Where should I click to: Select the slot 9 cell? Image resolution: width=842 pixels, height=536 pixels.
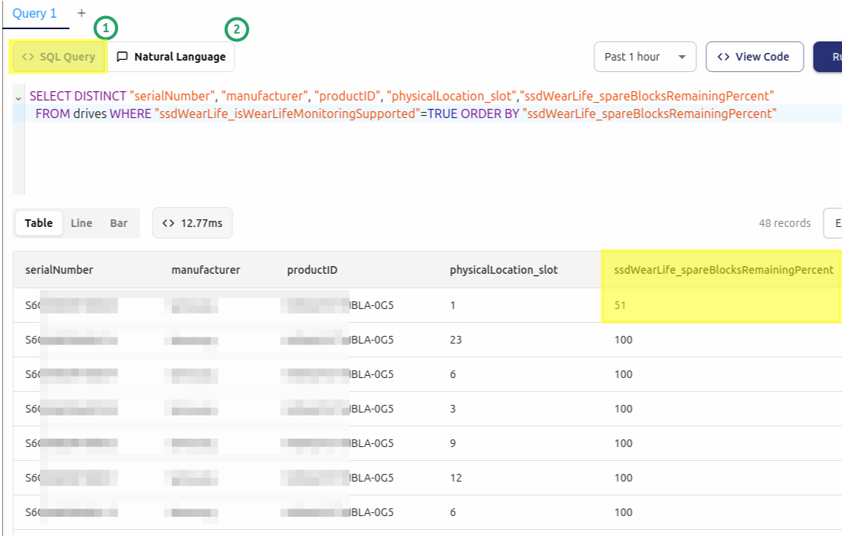[x=452, y=443]
